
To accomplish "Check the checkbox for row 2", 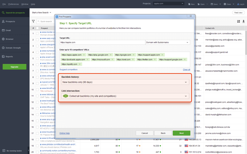I will point(37,40).
